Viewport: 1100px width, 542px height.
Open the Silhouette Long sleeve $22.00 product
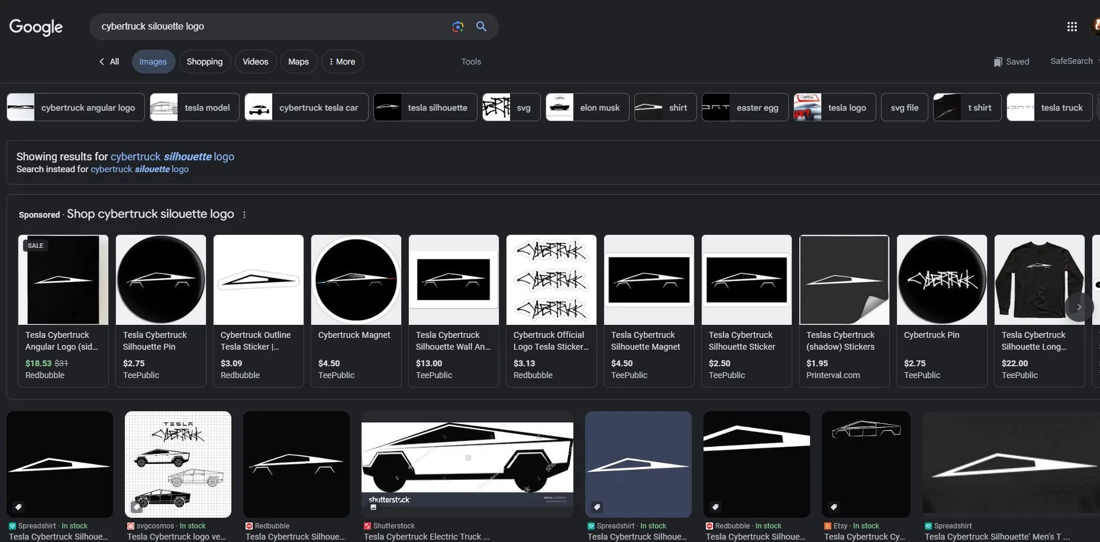(1040, 311)
